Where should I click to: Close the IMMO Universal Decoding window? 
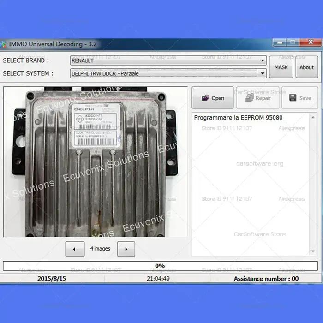coord(311,42)
